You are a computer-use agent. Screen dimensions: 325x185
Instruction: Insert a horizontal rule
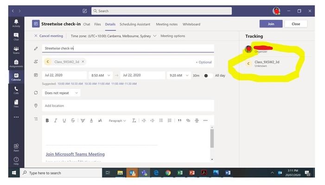(197, 121)
